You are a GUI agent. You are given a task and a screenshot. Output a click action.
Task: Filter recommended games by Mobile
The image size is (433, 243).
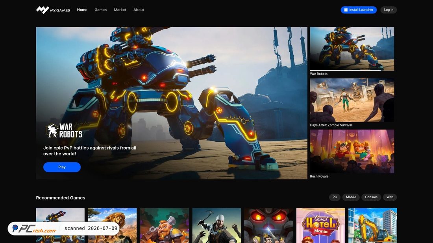351,197
